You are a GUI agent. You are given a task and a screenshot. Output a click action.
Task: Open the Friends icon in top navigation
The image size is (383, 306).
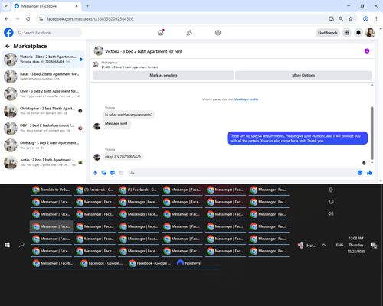189,33
